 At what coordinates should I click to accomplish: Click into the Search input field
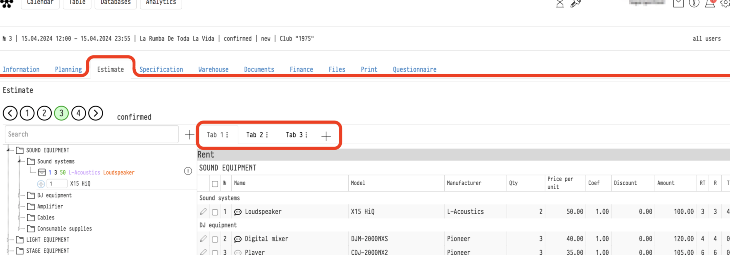pyautogui.click(x=92, y=134)
